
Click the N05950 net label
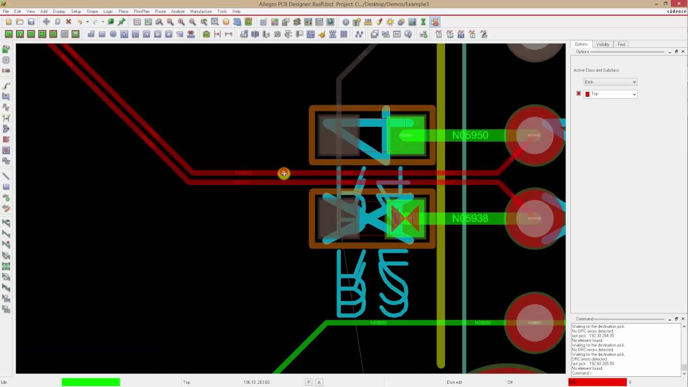(470, 135)
